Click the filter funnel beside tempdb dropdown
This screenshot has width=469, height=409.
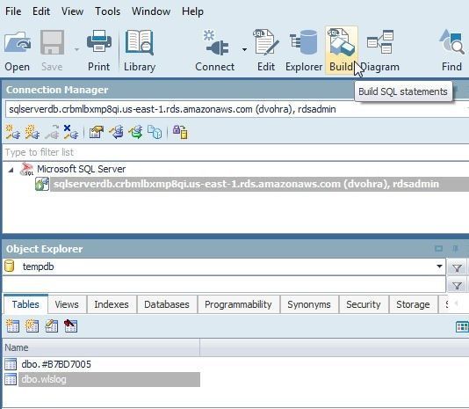[457, 268]
